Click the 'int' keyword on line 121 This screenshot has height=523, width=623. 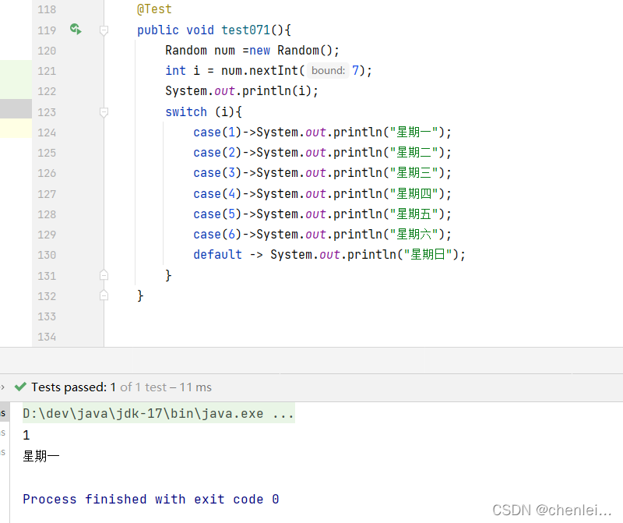[175, 71]
